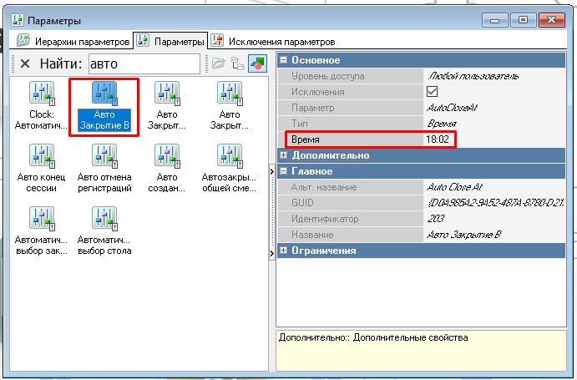Expand the 'Дополнительно' section
The image size is (577, 380).
pos(284,155)
